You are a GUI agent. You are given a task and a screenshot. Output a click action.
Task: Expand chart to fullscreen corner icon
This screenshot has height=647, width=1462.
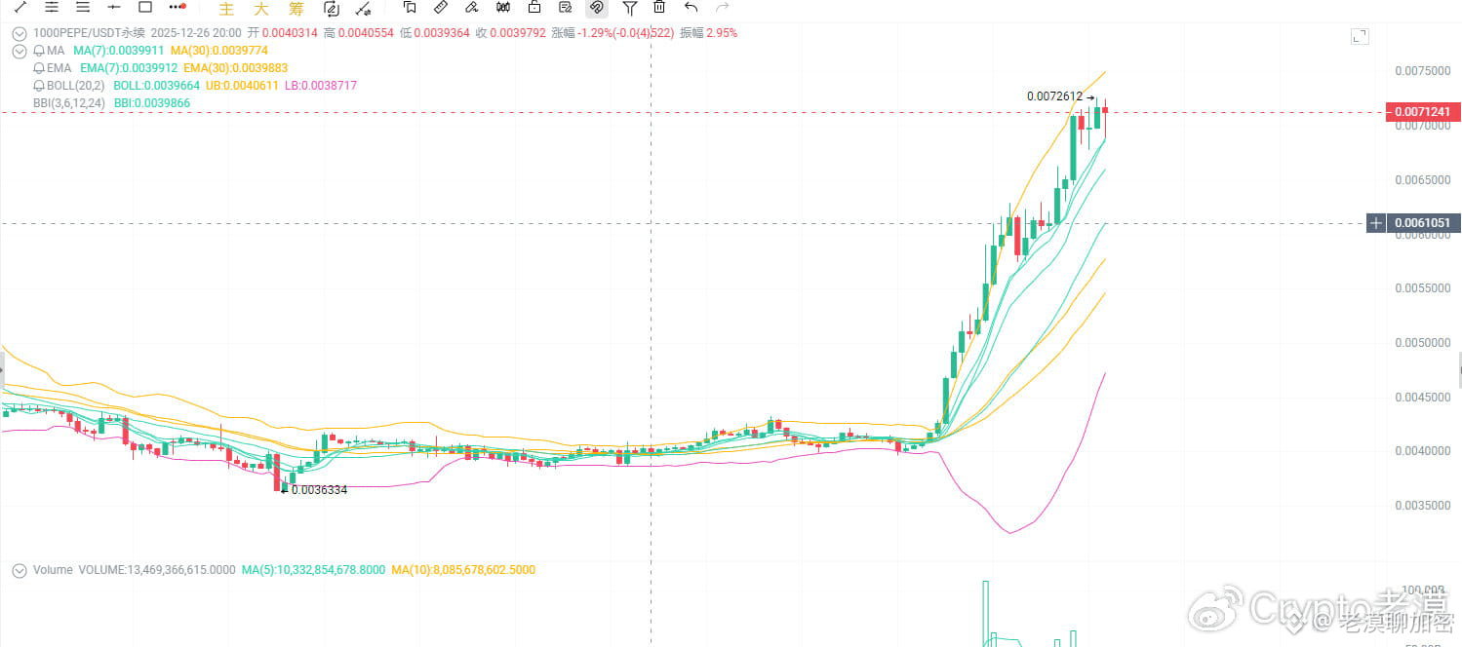tap(1360, 36)
